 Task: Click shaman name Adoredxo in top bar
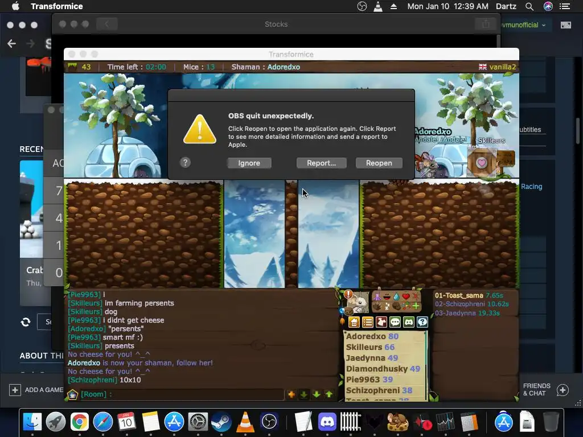click(x=284, y=67)
